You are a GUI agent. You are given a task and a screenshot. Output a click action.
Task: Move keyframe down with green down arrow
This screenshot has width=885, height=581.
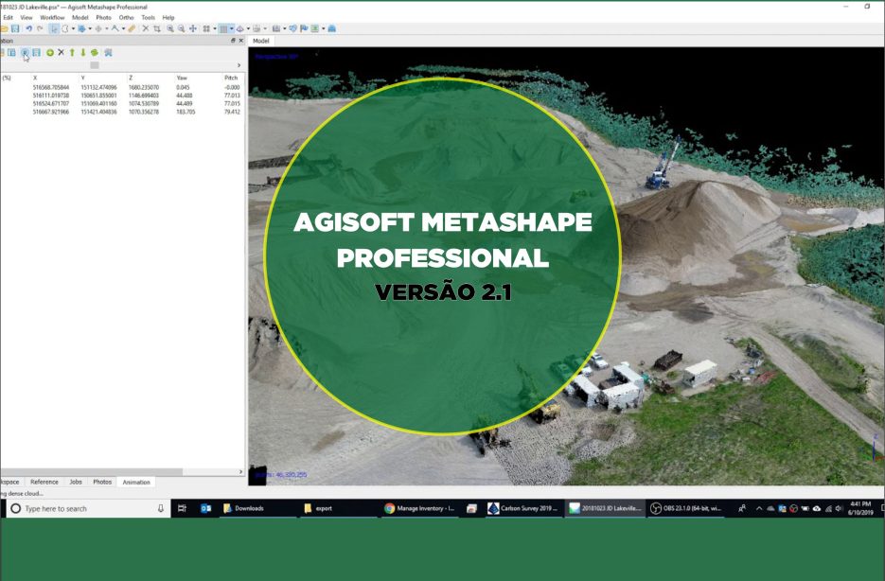pos(83,52)
